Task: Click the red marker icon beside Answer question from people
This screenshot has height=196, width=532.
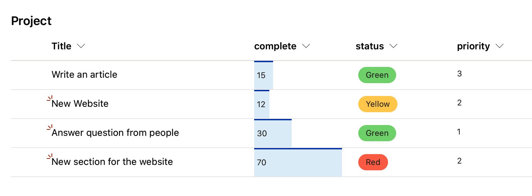Action: tap(50, 128)
